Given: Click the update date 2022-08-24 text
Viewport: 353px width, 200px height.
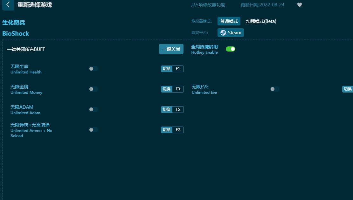Looking at the screenshot, I should pos(262,5).
